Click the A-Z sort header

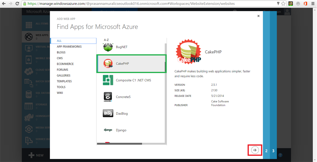(x=106, y=40)
